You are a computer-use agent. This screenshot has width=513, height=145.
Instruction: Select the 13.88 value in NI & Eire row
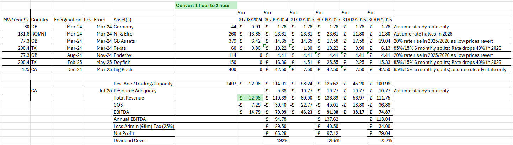250,34
